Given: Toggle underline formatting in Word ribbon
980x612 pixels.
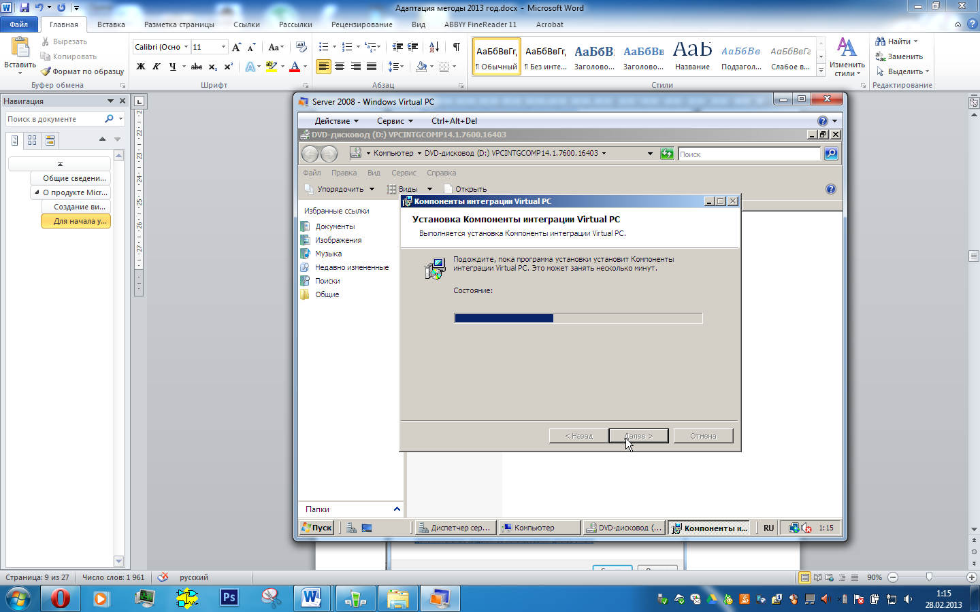Looking at the screenshot, I should pos(172,67).
